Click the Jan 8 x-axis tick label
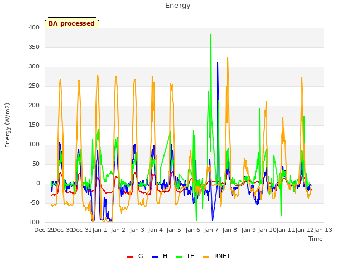The height and width of the screenshot is (267, 357). point(229,230)
